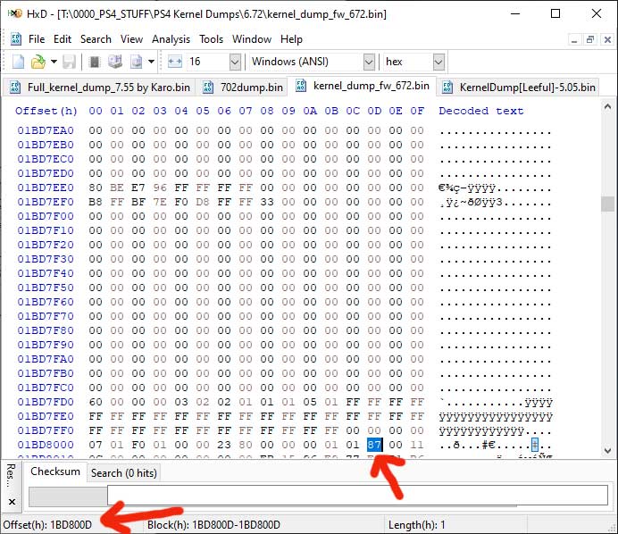This screenshot has width=618, height=534.
Task: Click the Save disk icon
Action: point(69,62)
